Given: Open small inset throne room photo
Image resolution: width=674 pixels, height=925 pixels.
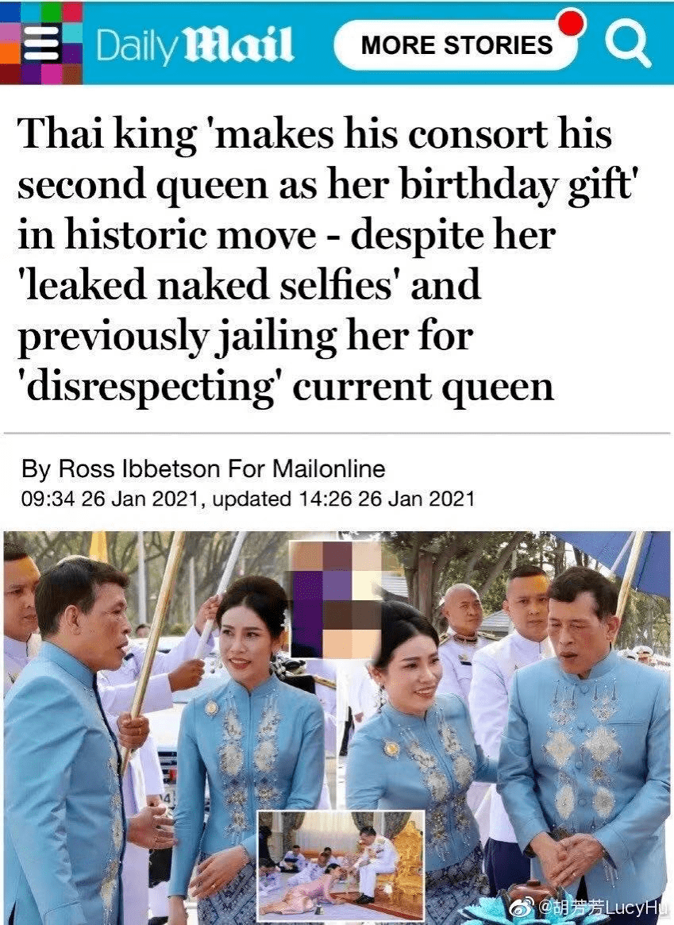Looking at the screenshot, I should click(341, 864).
